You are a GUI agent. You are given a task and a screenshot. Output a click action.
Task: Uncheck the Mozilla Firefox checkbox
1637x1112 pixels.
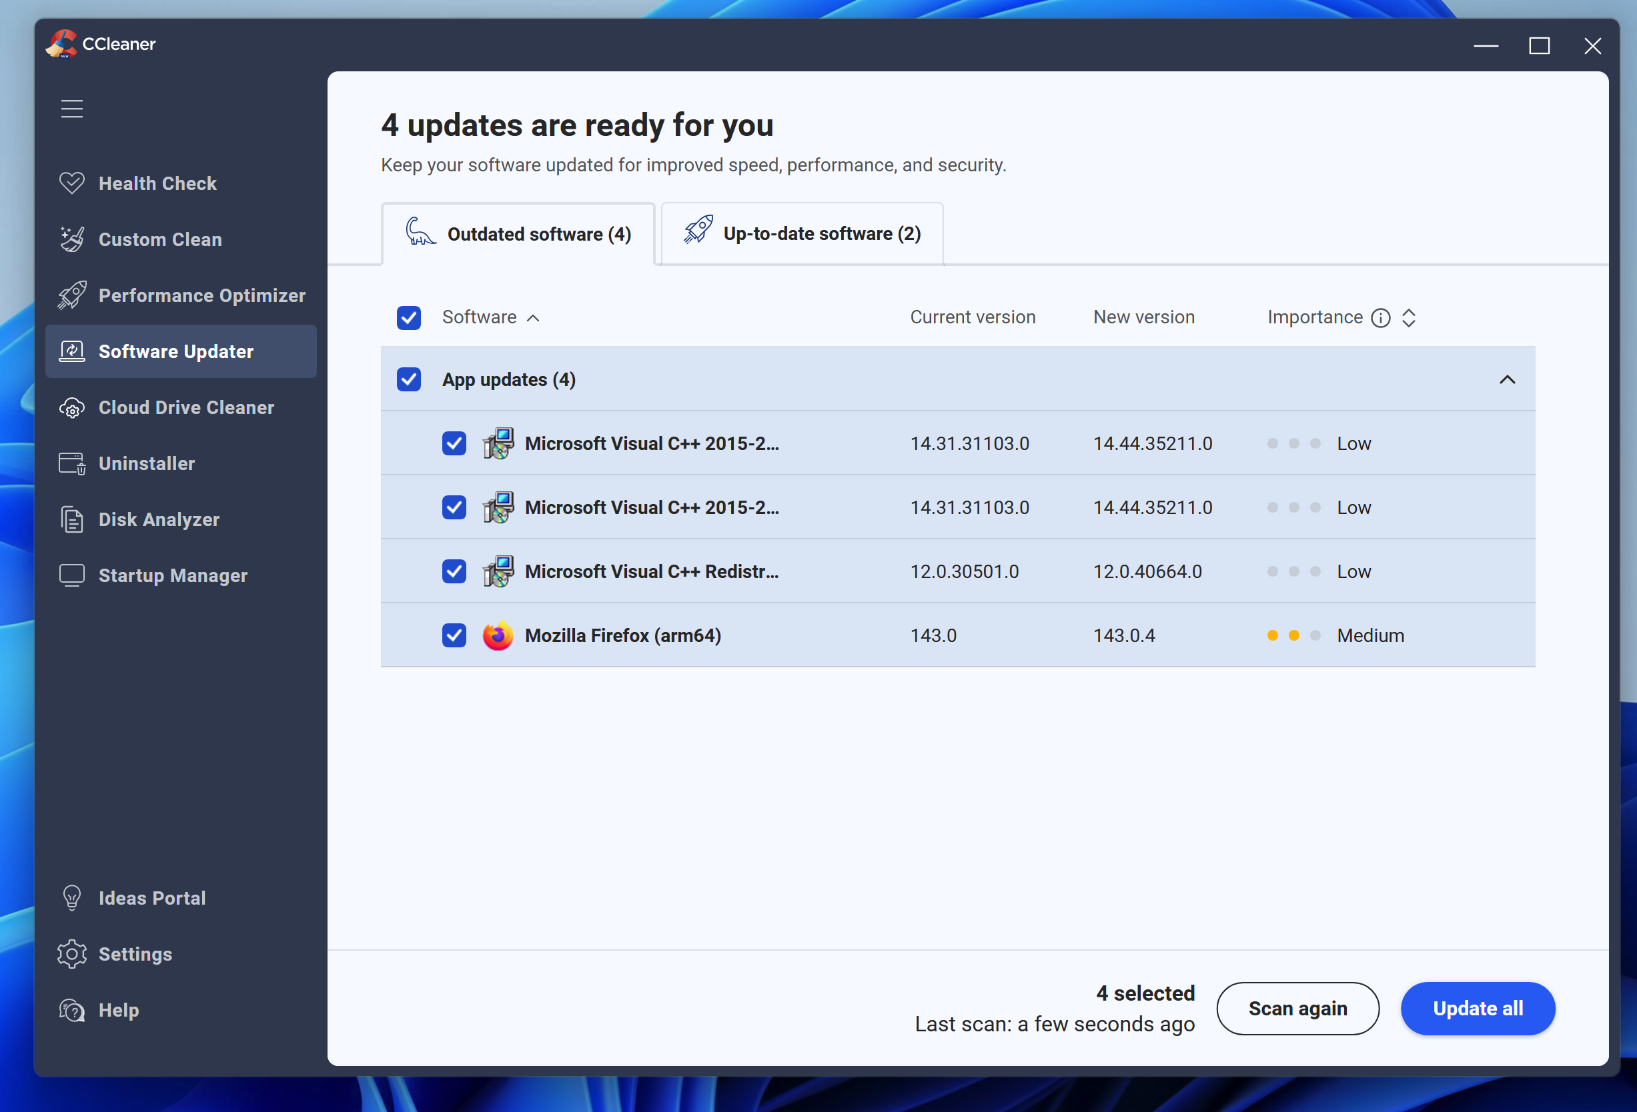point(454,635)
